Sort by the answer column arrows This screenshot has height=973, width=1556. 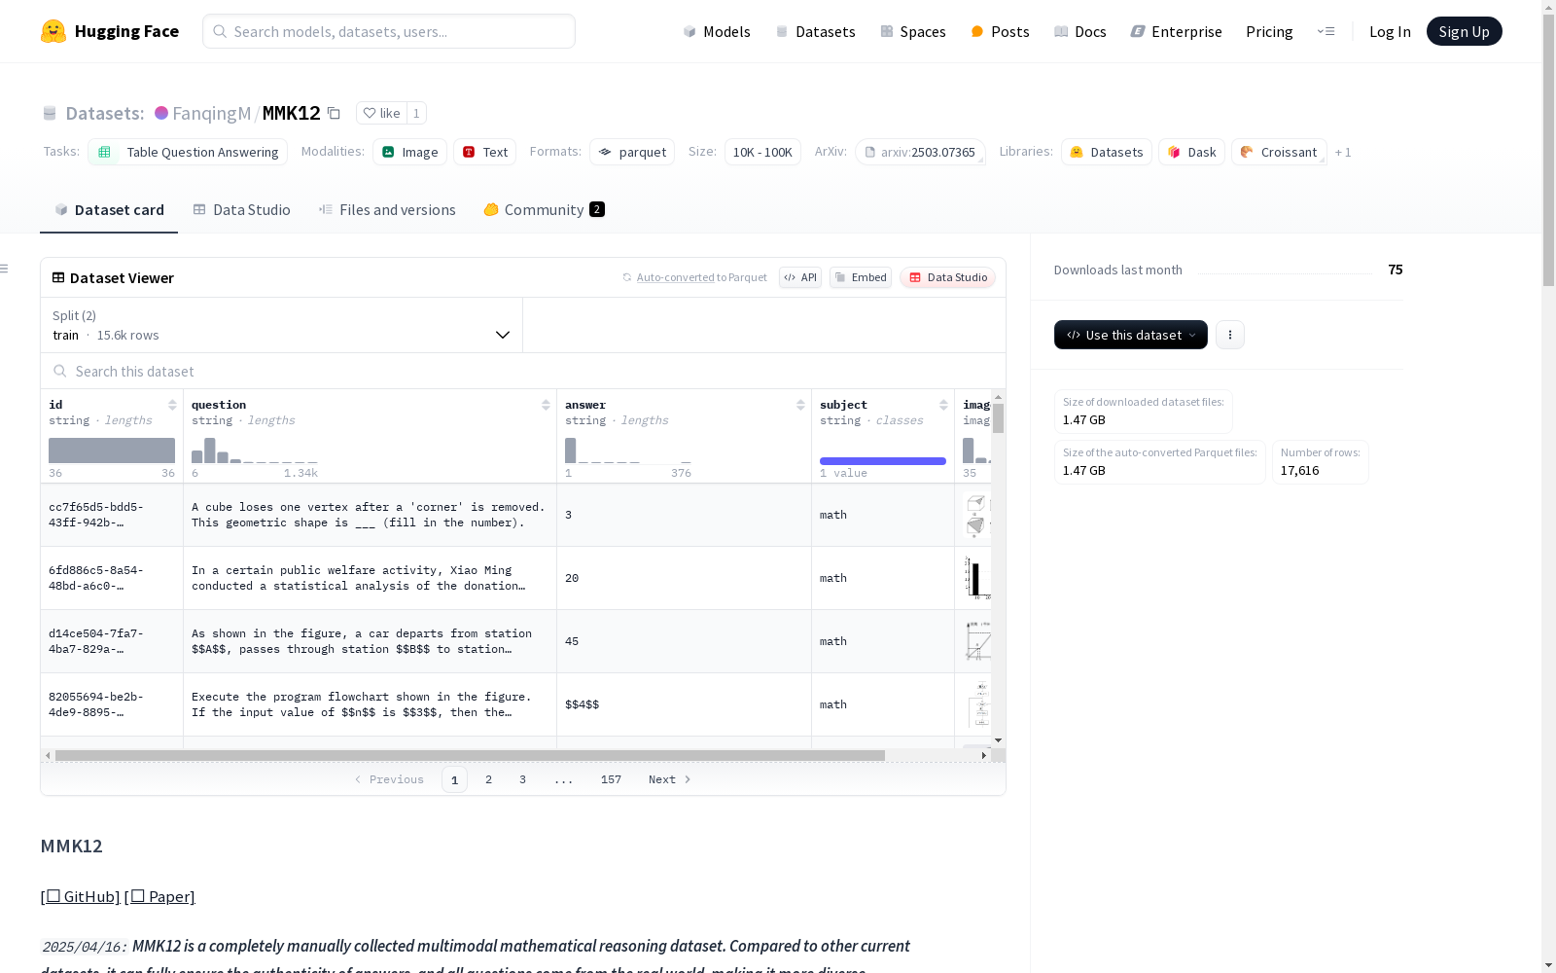coord(800,405)
